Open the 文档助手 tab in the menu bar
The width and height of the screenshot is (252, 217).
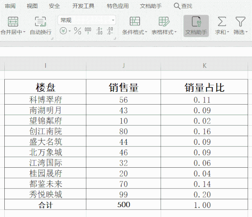(151, 6)
